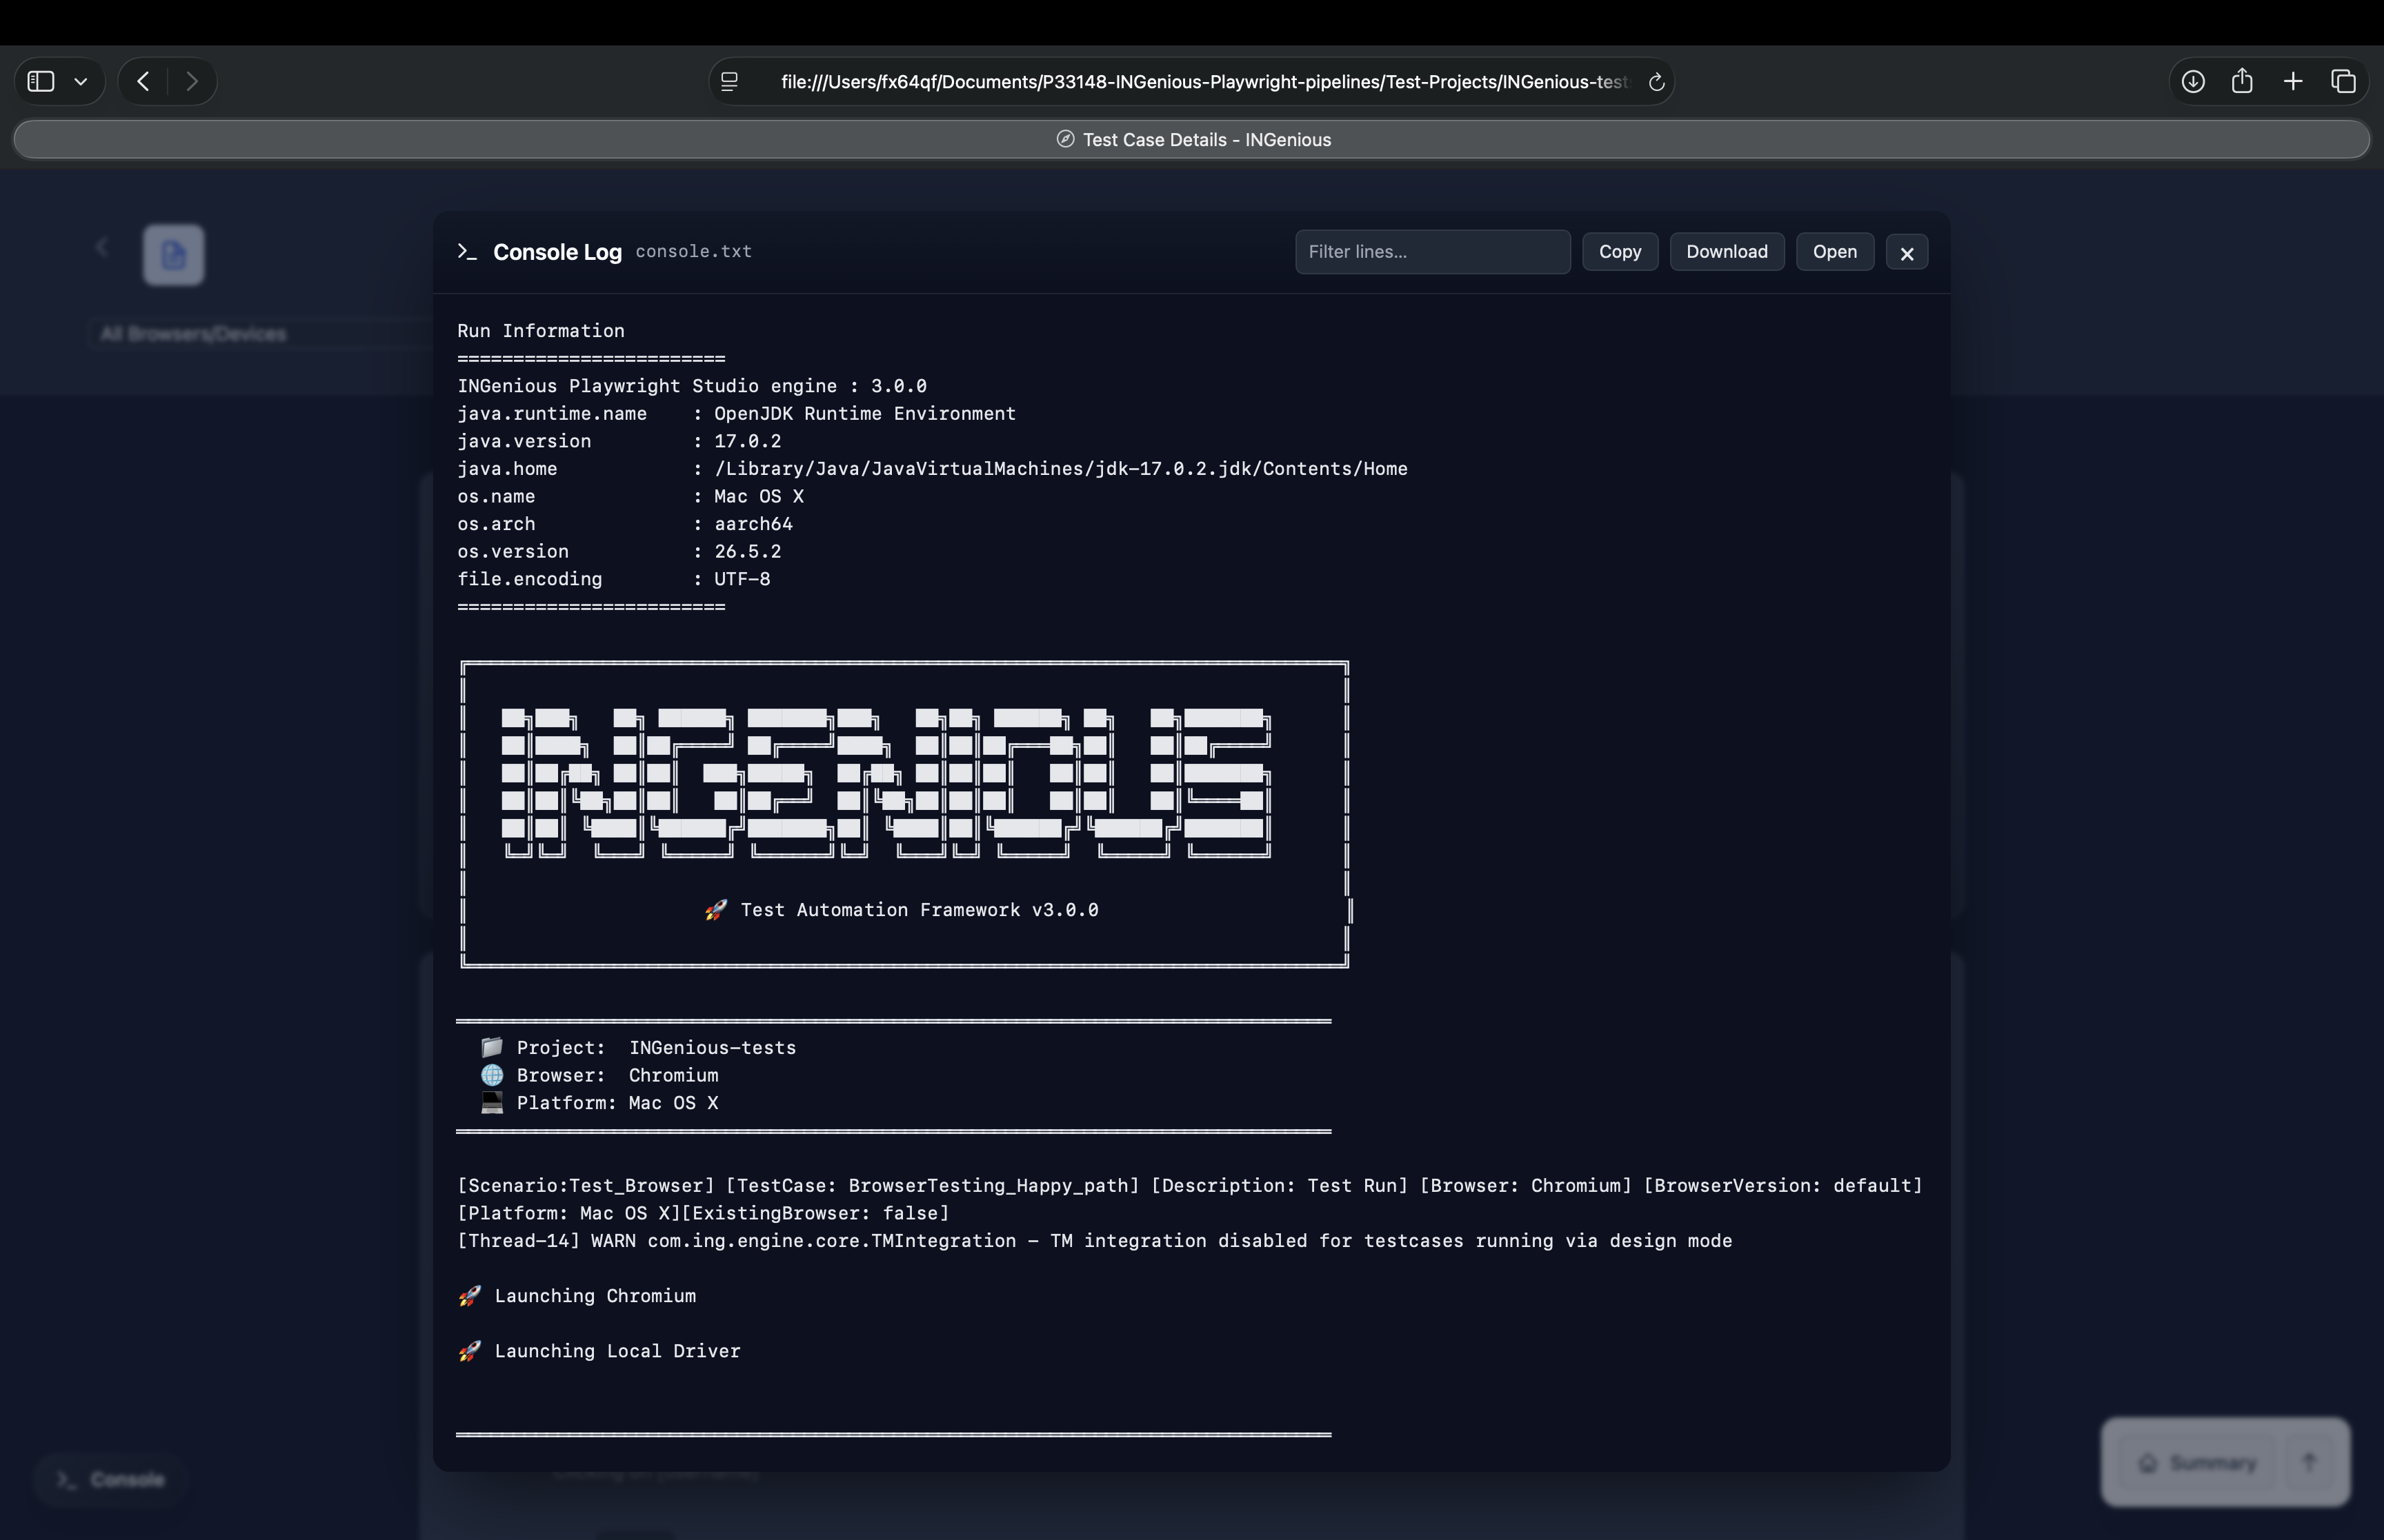Go back using the browser back arrow
The image size is (2384, 1540).
click(143, 81)
